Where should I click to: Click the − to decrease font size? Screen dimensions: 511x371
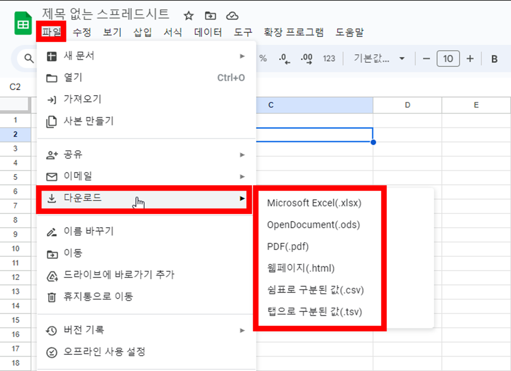click(426, 58)
